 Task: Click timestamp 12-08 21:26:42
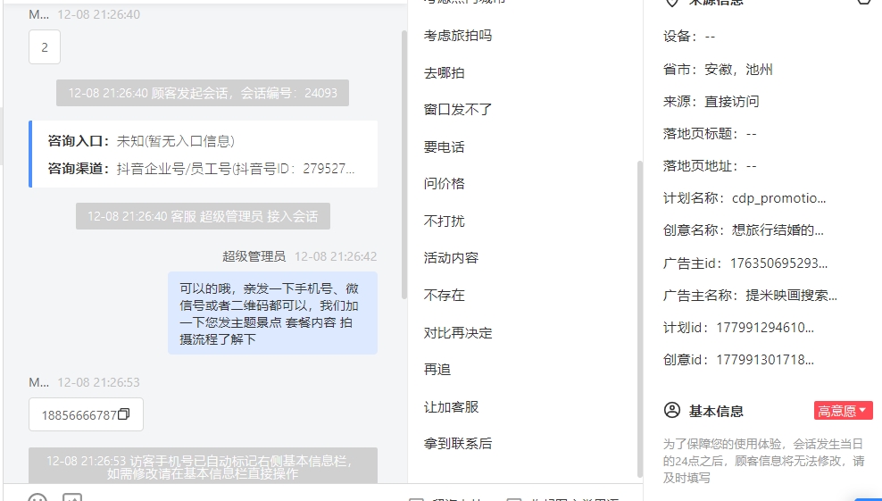tap(336, 256)
